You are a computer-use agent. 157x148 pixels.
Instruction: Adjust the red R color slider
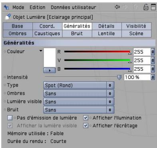(x=97, y=52)
